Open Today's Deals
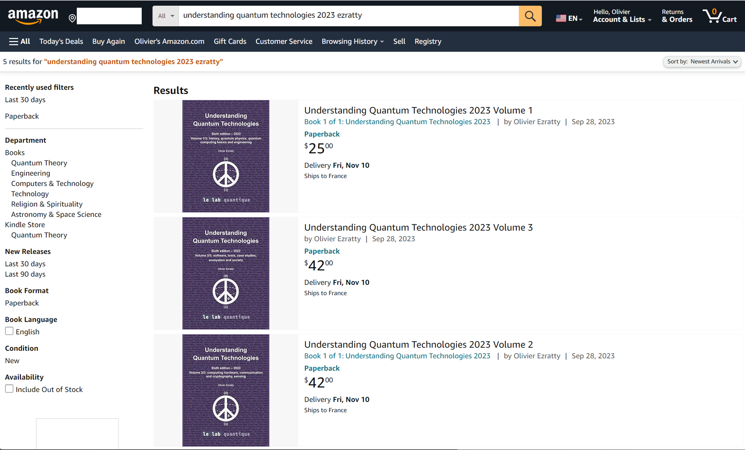Image resolution: width=745 pixels, height=450 pixels. pos(61,41)
